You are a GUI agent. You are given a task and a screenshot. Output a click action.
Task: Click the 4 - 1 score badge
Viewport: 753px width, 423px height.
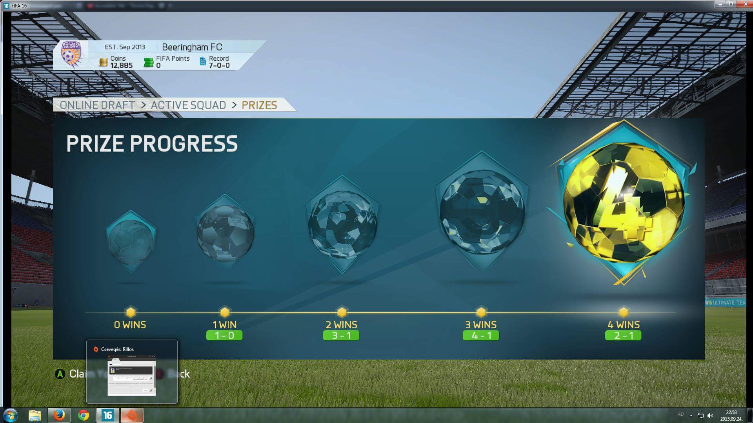[481, 336]
